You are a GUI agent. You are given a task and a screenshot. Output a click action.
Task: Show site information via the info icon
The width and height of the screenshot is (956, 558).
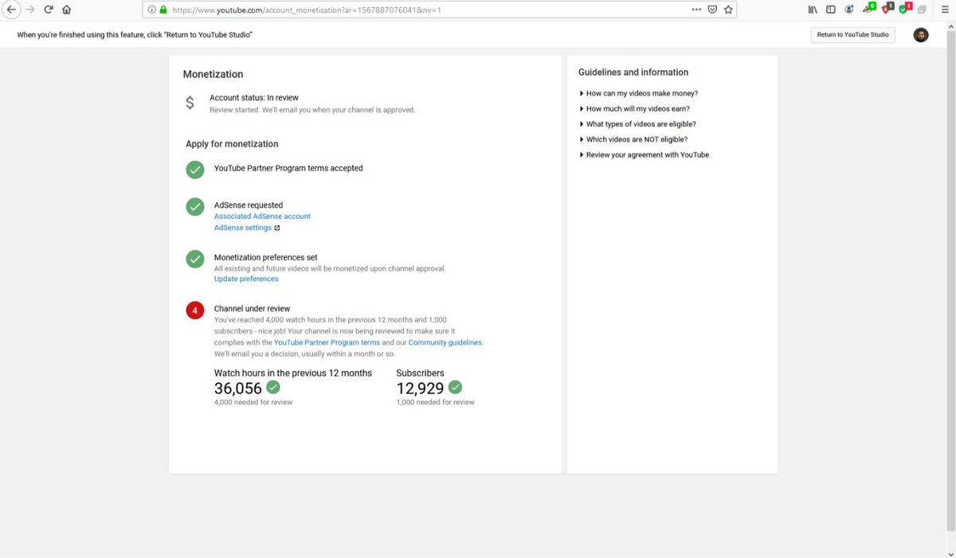[x=151, y=10]
